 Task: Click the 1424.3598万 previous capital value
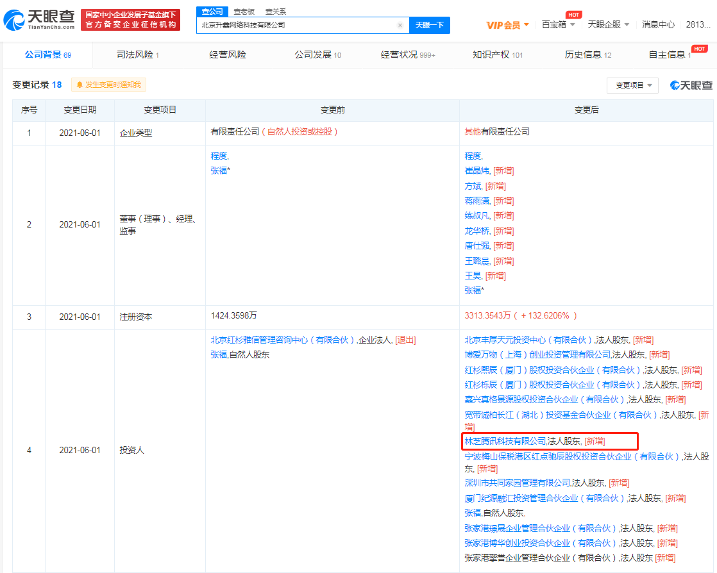tap(233, 316)
